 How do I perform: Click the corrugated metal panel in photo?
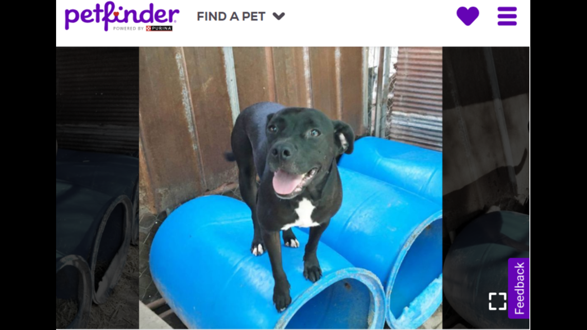(x=416, y=97)
